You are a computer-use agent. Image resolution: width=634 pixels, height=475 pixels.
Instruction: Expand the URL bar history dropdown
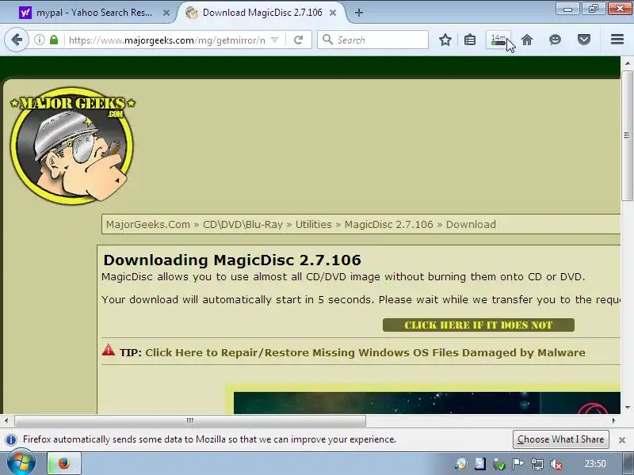(x=275, y=40)
